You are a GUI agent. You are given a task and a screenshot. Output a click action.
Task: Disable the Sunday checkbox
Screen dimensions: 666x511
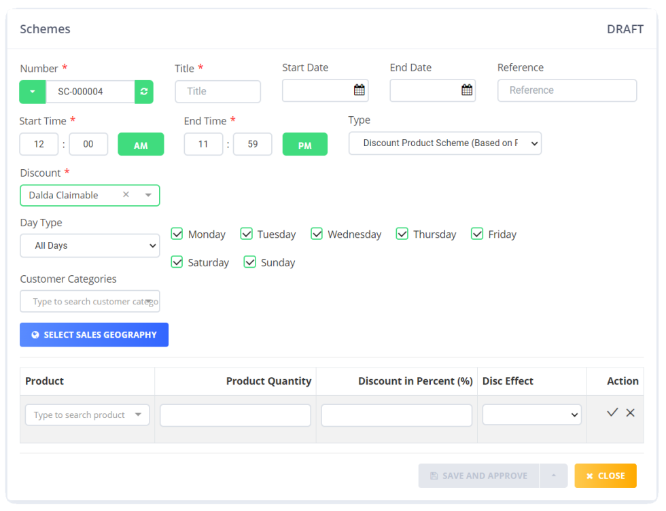[249, 262]
